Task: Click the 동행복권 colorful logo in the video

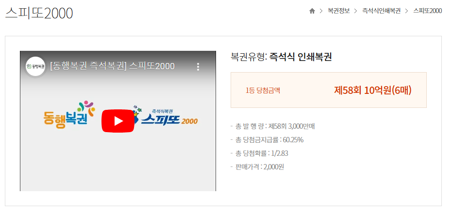Action: tap(69, 115)
